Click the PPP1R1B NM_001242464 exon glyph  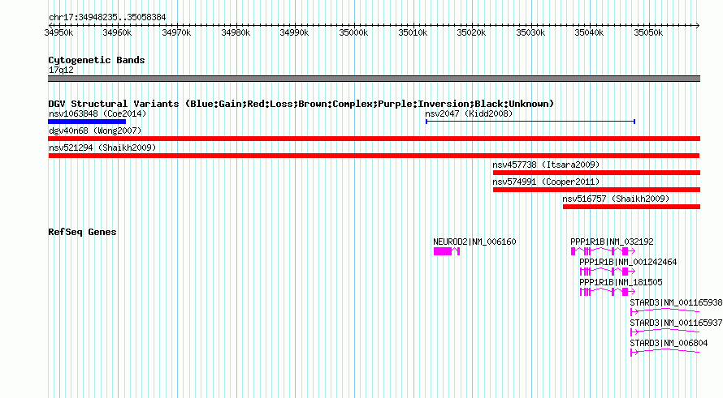tap(608, 272)
